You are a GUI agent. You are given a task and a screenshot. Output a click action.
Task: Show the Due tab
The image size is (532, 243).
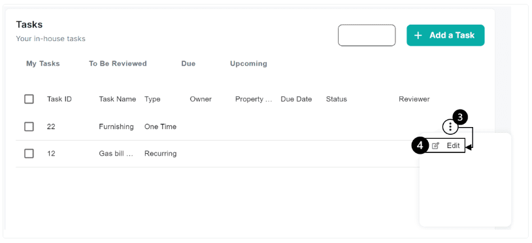pyautogui.click(x=188, y=64)
